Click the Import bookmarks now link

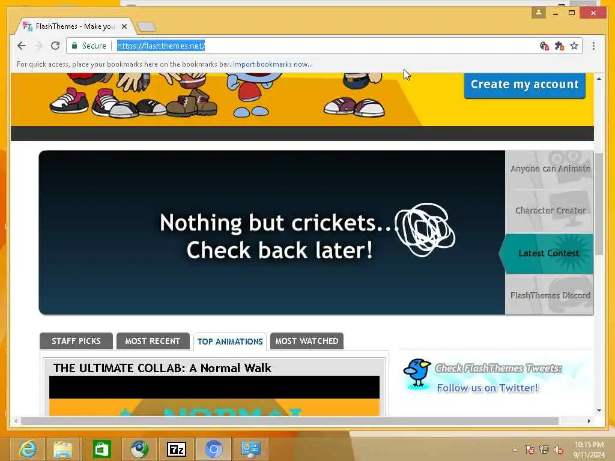pyautogui.click(x=273, y=64)
